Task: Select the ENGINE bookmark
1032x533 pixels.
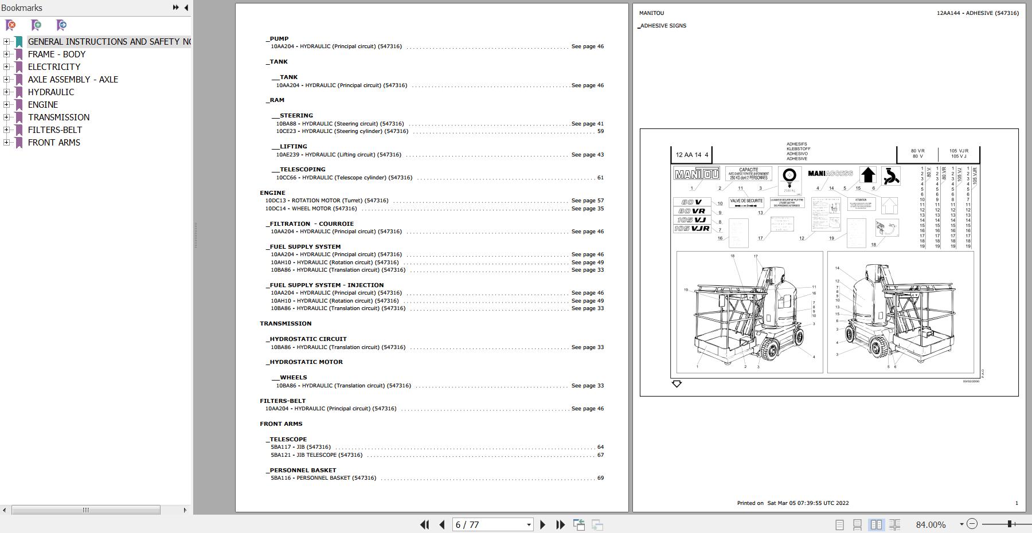Action: 43,105
